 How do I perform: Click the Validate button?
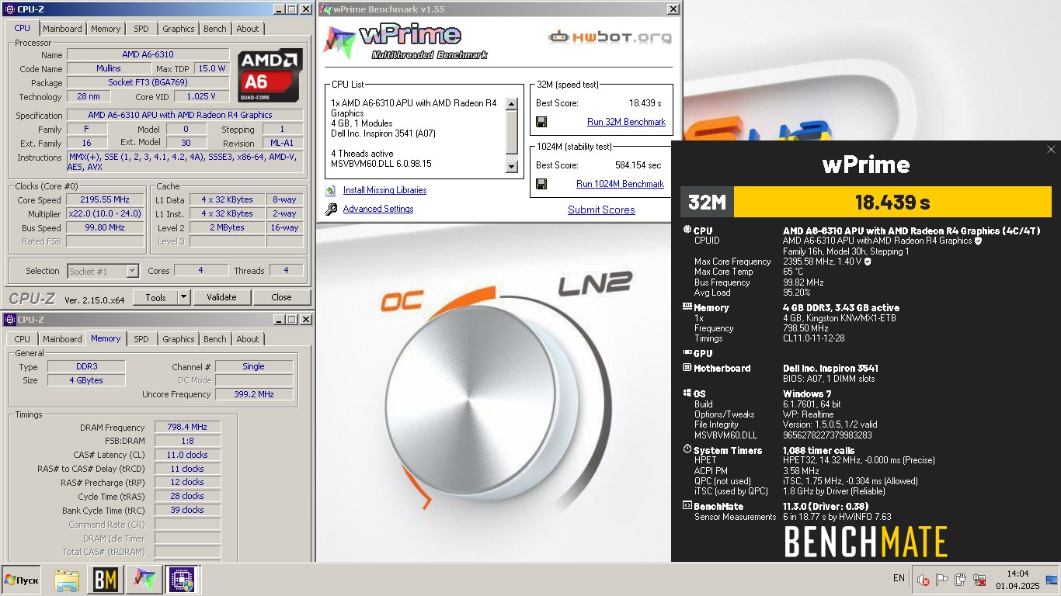coord(221,297)
